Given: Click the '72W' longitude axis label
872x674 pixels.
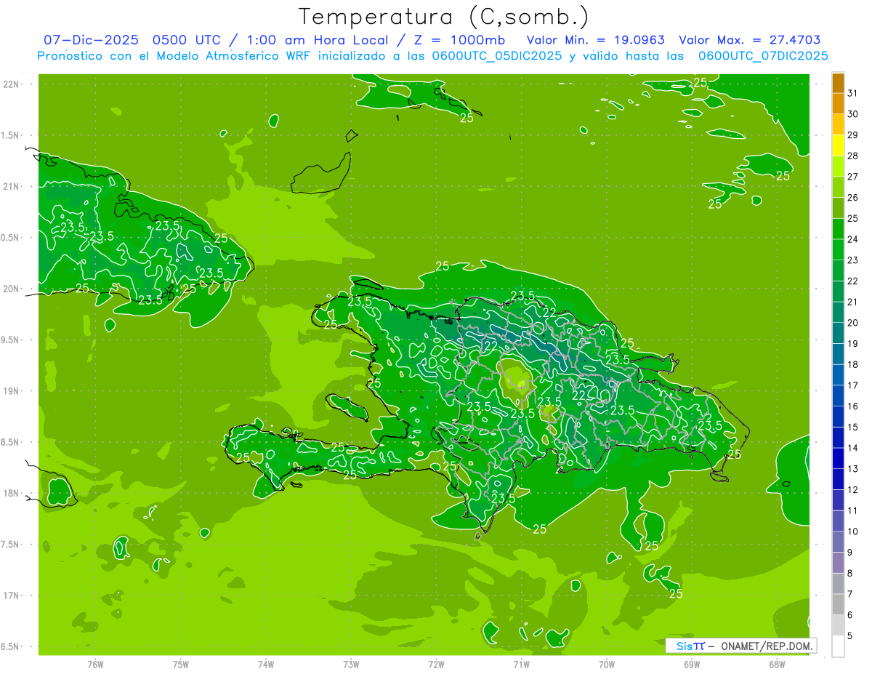Looking at the screenshot, I should click(x=436, y=665).
